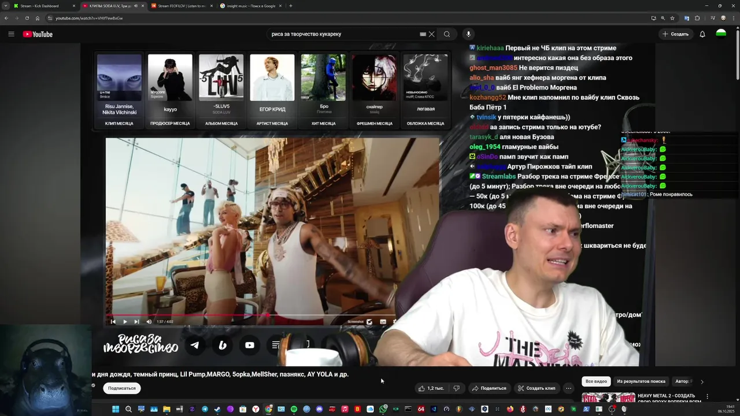Select the Из результатов поиска chip
This screenshot has width=740, height=416.
[641, 381]
